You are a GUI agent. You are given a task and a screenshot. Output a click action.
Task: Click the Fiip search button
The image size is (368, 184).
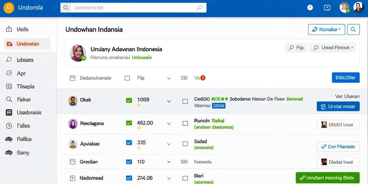pyautogui.click(x=296, y=48)
